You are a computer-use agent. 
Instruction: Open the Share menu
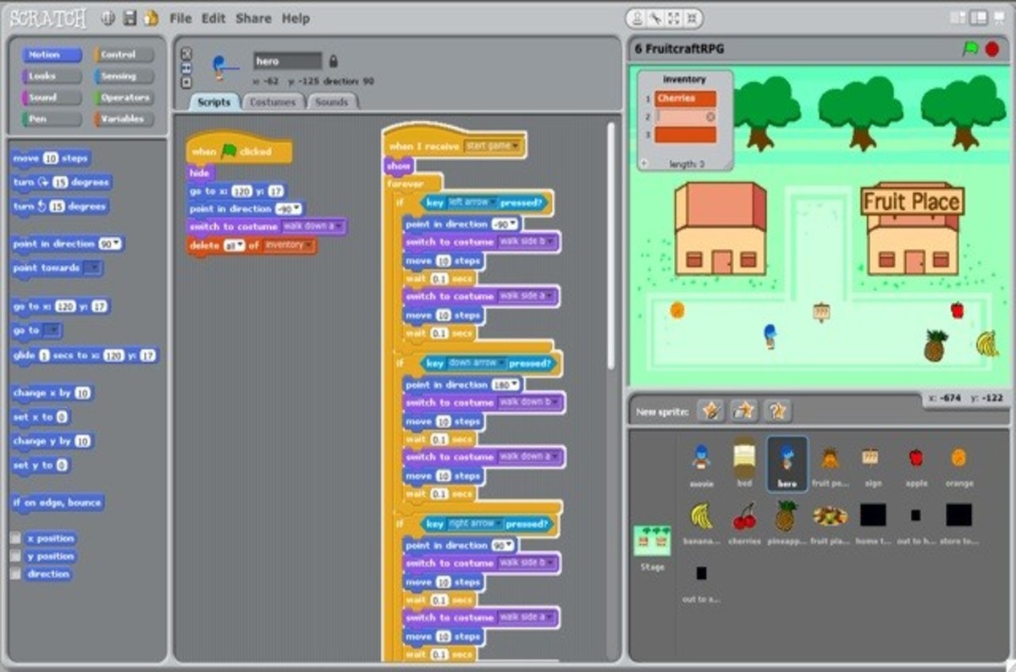click(253, 18)
